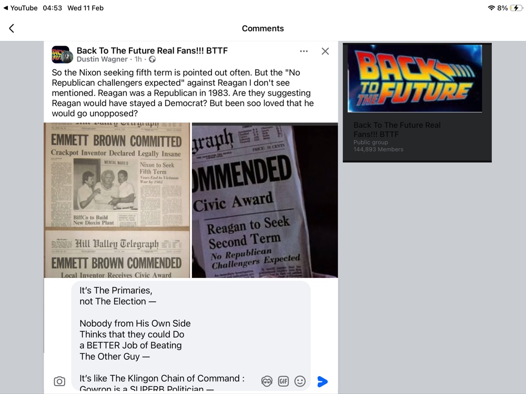
Task: Dismiss the post with the X icon
Action: pyautogui.click(x=325, y=51)
